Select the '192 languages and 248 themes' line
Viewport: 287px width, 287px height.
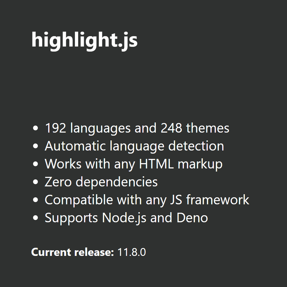pos(137,128)
